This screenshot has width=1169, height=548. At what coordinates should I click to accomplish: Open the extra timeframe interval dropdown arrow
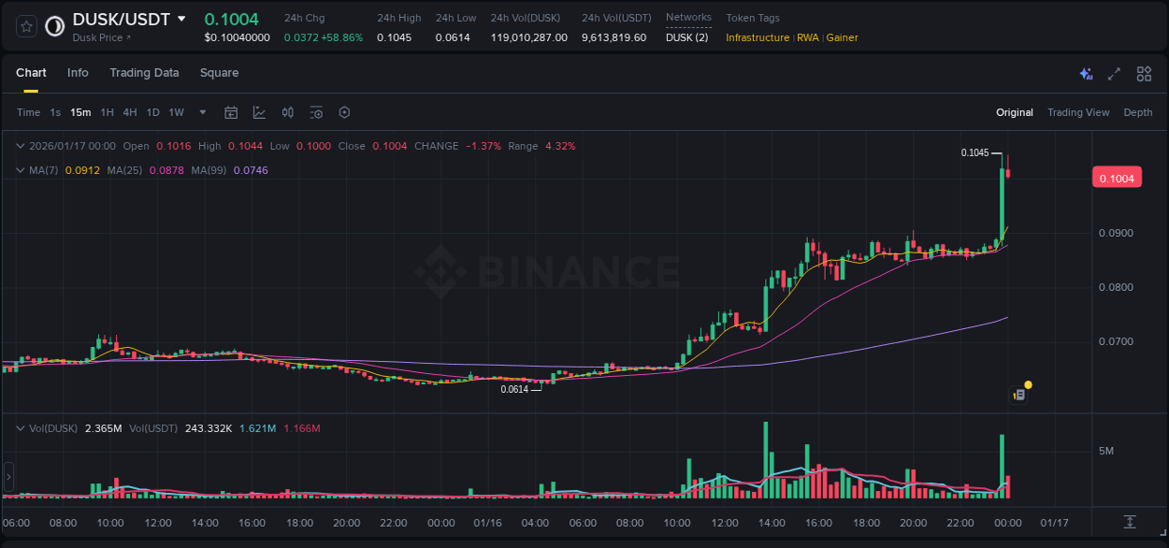[x=201, y=112]
